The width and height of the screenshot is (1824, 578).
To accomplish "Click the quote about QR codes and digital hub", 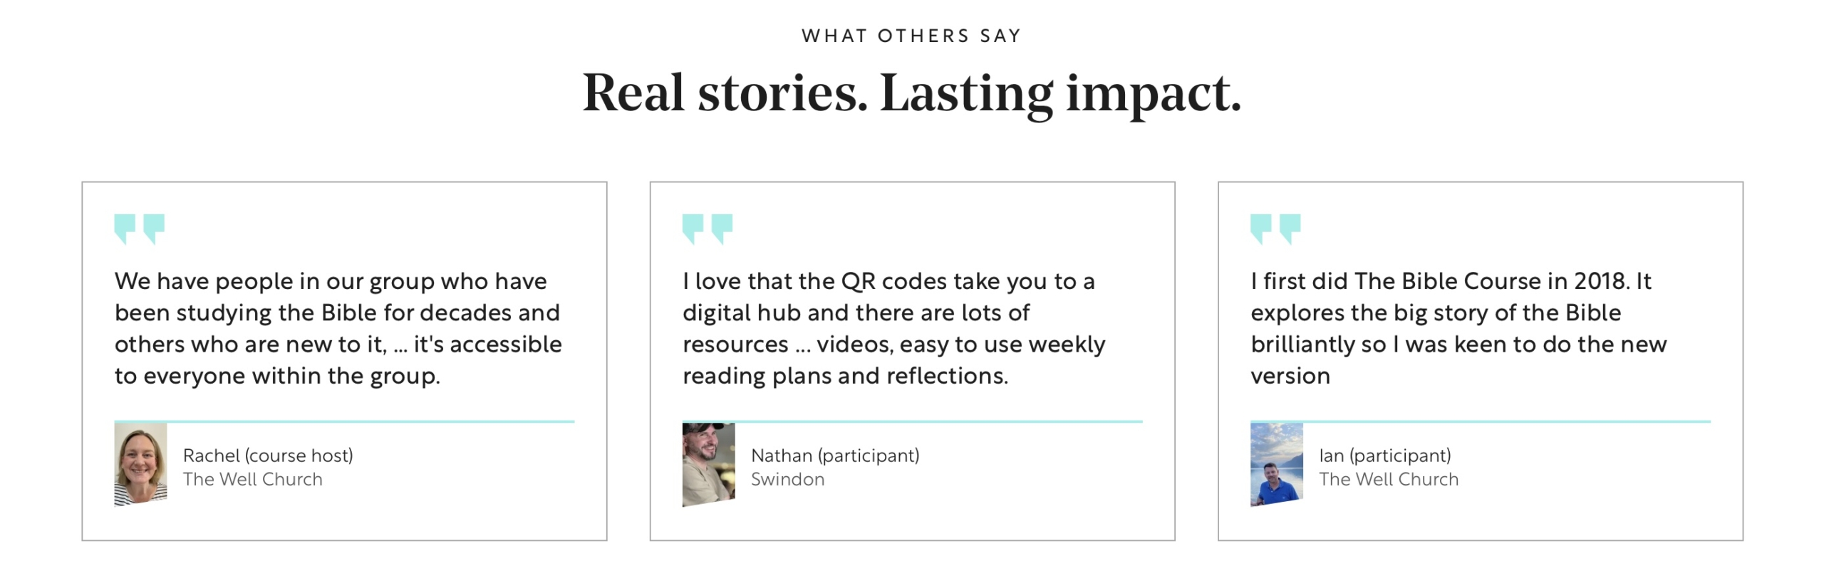I will click(x=894, y=328).
